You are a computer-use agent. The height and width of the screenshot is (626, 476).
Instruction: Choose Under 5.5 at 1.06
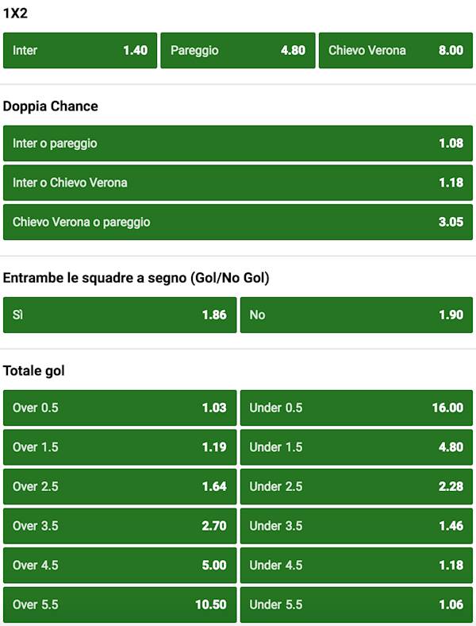pos(356,605)
